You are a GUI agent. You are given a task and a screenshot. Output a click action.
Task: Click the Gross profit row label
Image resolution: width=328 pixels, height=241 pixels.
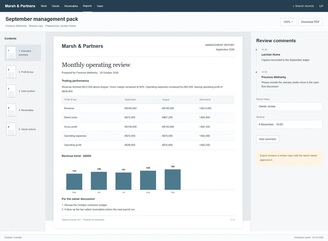pyautogui.click(x=70, y=126)
